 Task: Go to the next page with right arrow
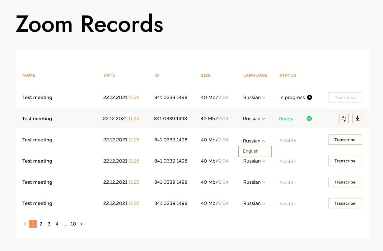click(82, 224)
